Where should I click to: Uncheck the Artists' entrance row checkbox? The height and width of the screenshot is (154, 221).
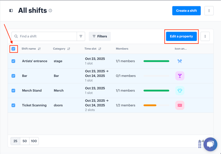pos(13,61)
